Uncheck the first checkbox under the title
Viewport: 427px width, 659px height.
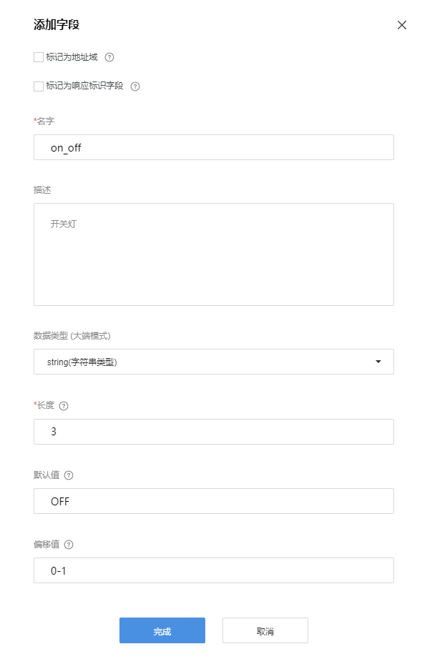38,56
